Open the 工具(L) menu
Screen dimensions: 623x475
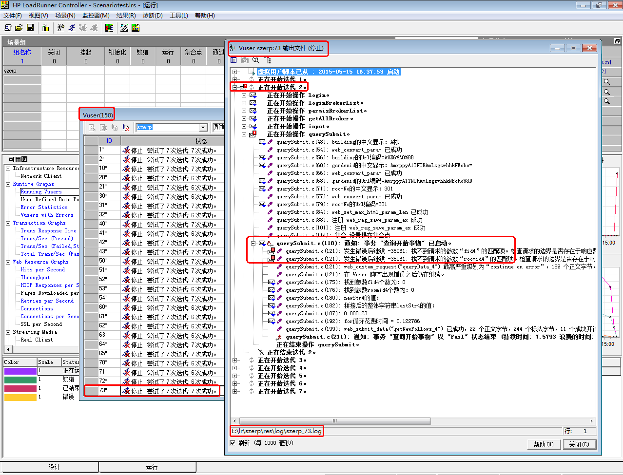click(179, 15)
